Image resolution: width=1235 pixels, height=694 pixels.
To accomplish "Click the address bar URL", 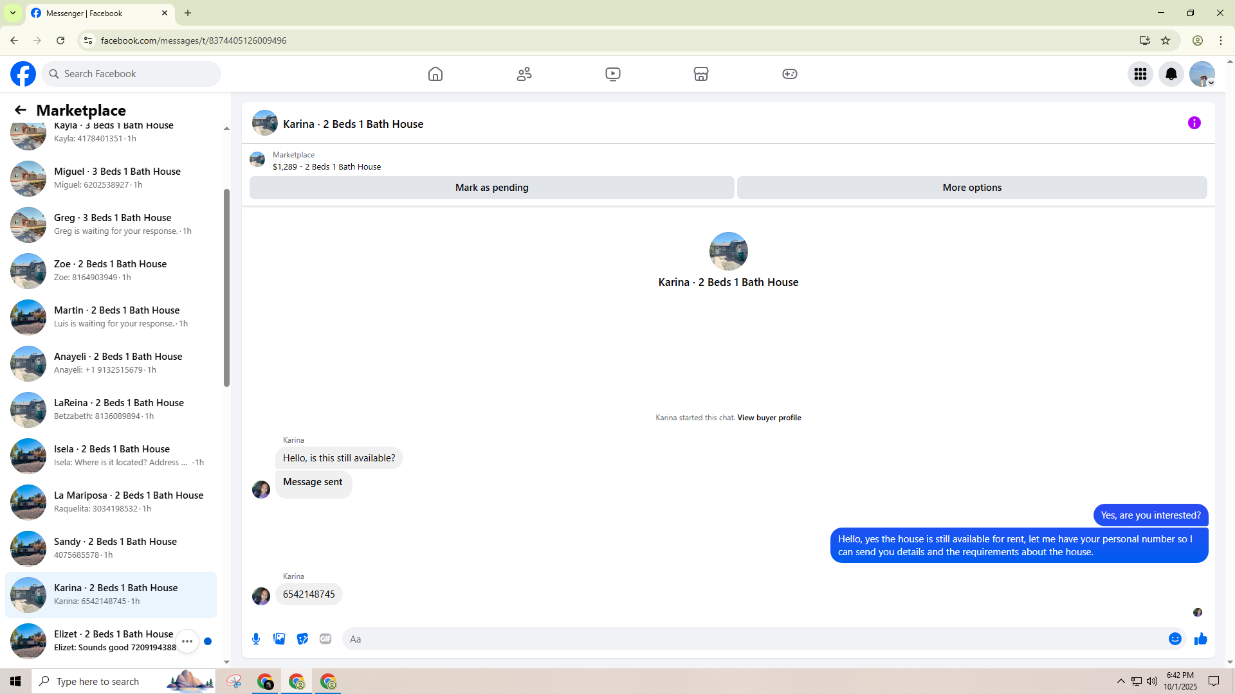I will tap(194, 40).
